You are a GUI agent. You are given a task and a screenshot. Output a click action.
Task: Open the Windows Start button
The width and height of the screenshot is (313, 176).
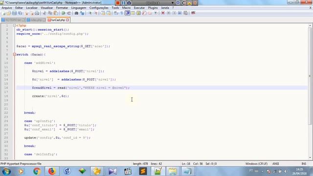6,172
